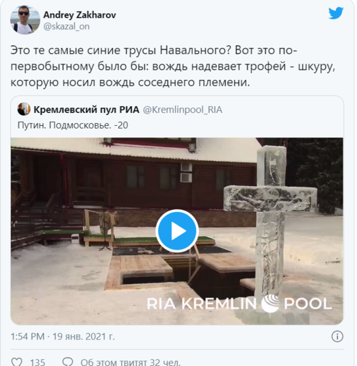This screenshot has height=366, width=357.
Task: Click the reply speech bubble icon
Action: [x=68, y=362]
